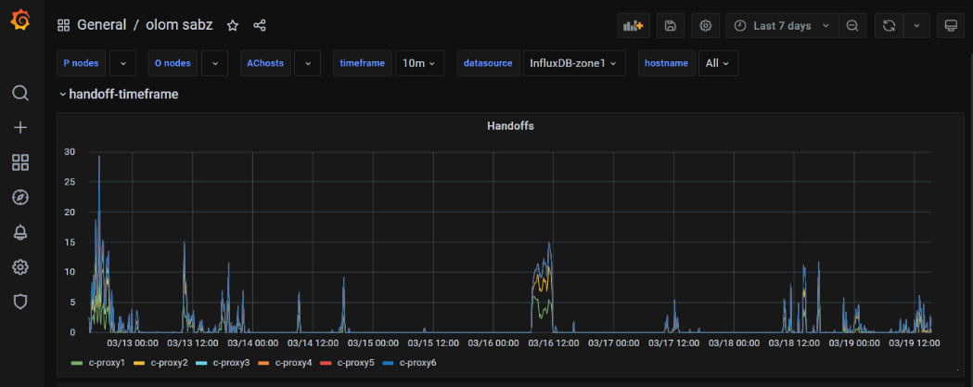
Task: Open the Explore compass icon
Action: [20, 198]
